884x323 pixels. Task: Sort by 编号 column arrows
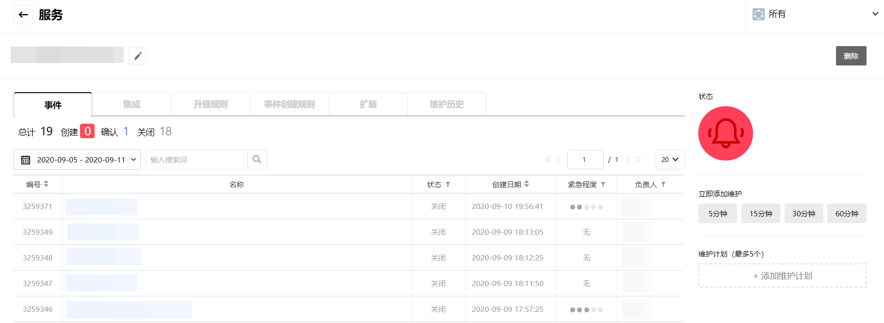(46, 184)
